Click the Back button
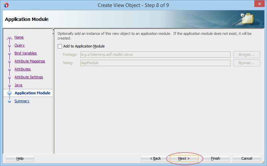The height and width of the screenshot is (166, 267). [x=155, y=159]
